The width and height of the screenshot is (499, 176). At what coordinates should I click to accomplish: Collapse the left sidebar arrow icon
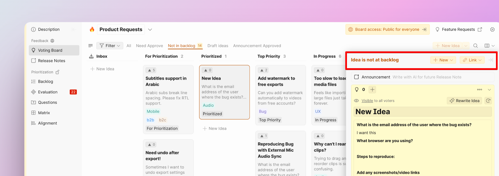[x=74, y=30]
